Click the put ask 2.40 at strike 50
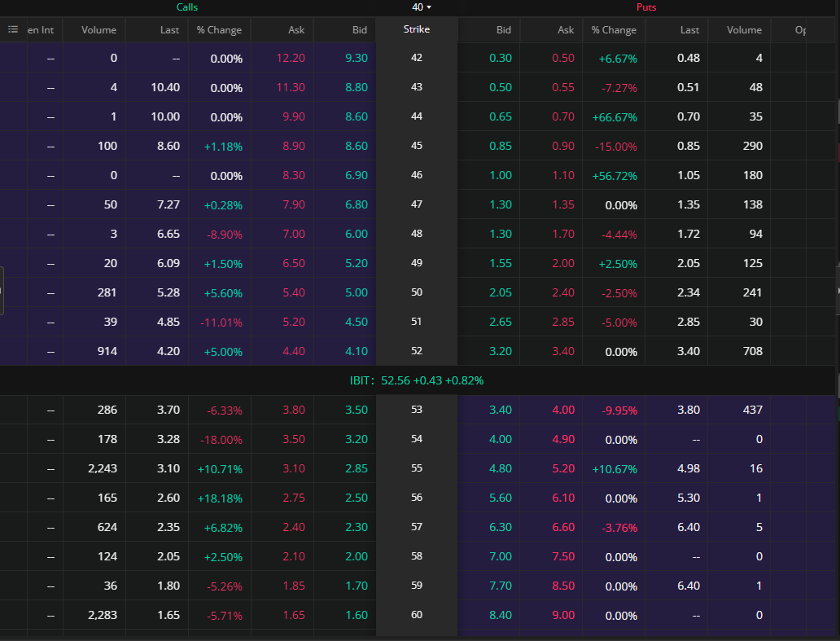 [x=562, y=292]
